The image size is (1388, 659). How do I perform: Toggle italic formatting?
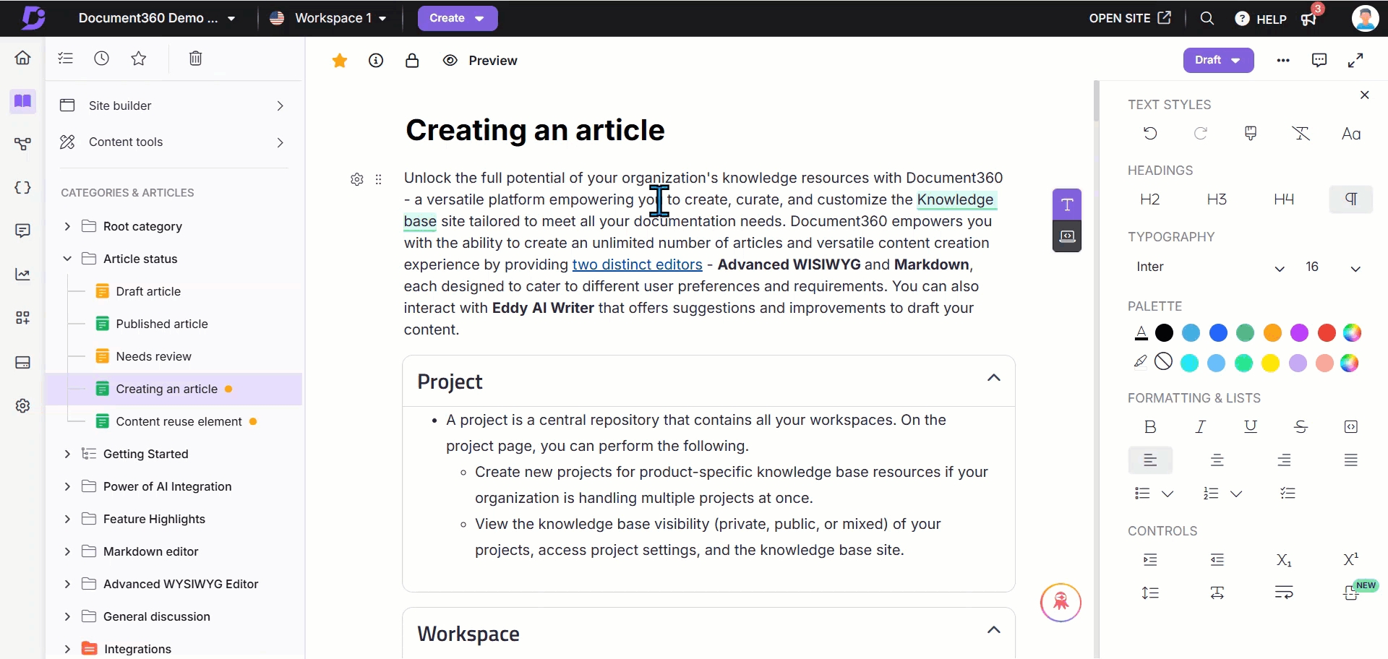[1200, 427]
